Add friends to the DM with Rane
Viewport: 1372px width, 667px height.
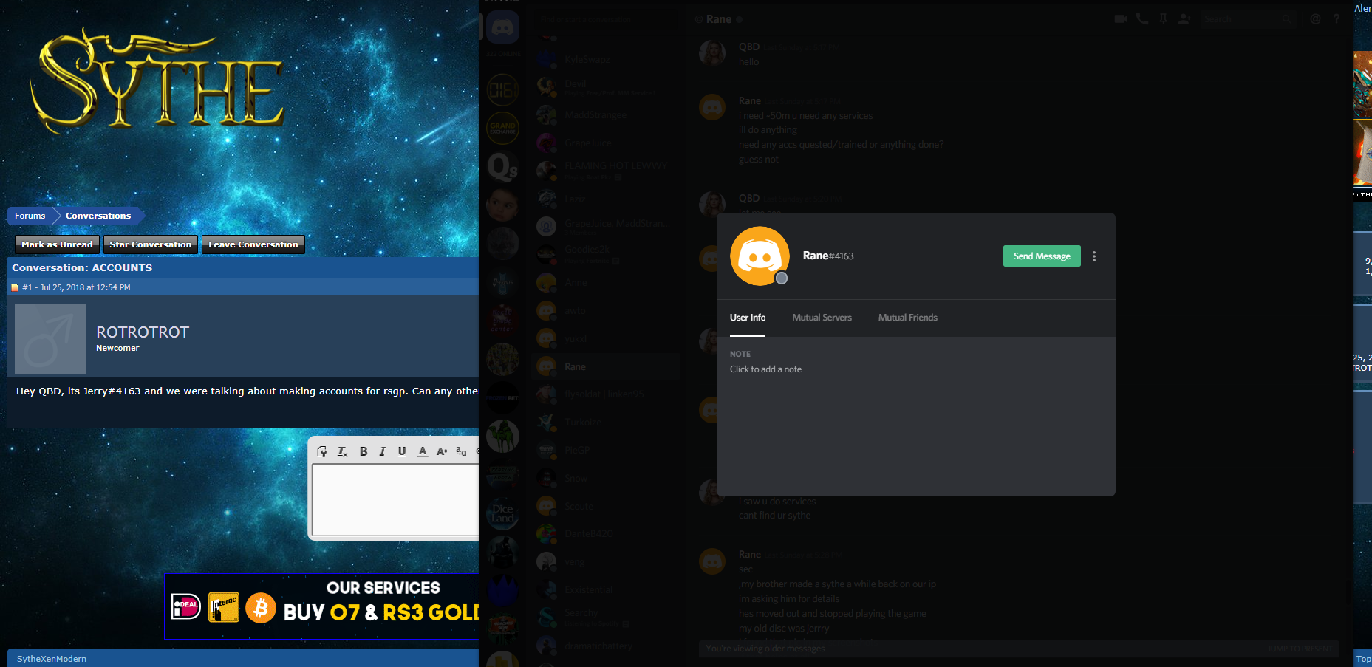pyautogui.click(x=1184, y=19)
